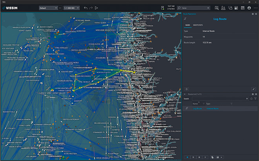
Task: Click the redo arrow in the toolbar
Action: click(x=91, y=8)
